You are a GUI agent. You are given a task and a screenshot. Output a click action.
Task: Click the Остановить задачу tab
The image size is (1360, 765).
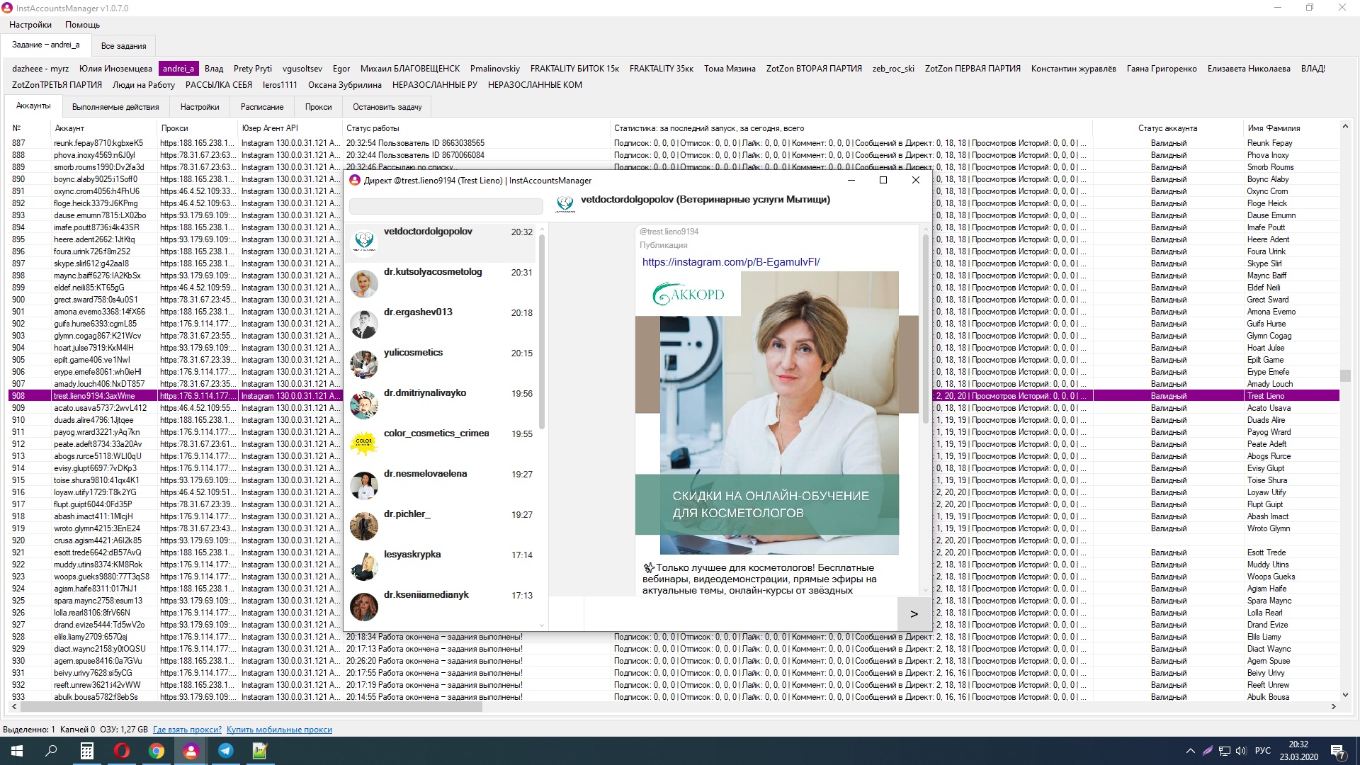tap(387, 107)
